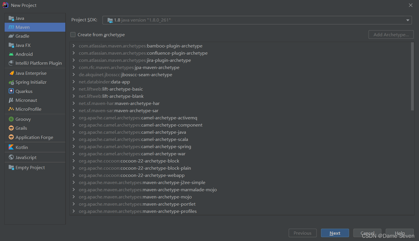Viewport: 419px width, 241px height.
Task: Expand maven-archetype-mojo node
Action: [74, 197]
